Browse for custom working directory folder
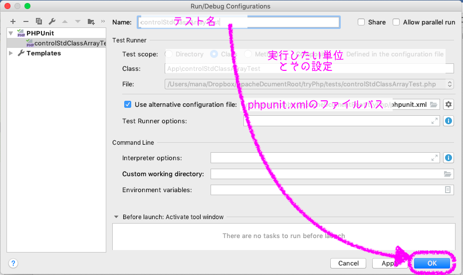463x275 pixels. click(x=448, y=174)
